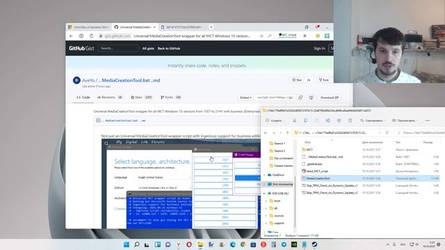445x250 pixels.
Task: Click the AveYo author avatar
Action: 76,81
